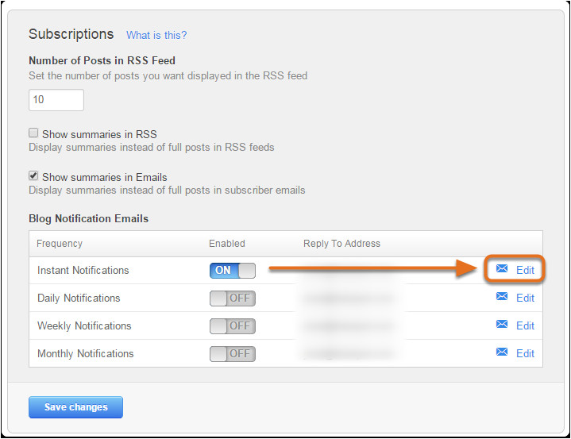Uncheck the Show summaries in Emails checkbox

[x=34, y=176]
